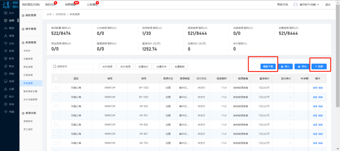Click the 导出 export button
Viewport: 340px width, 151px height.
click(x=302, y=66)
